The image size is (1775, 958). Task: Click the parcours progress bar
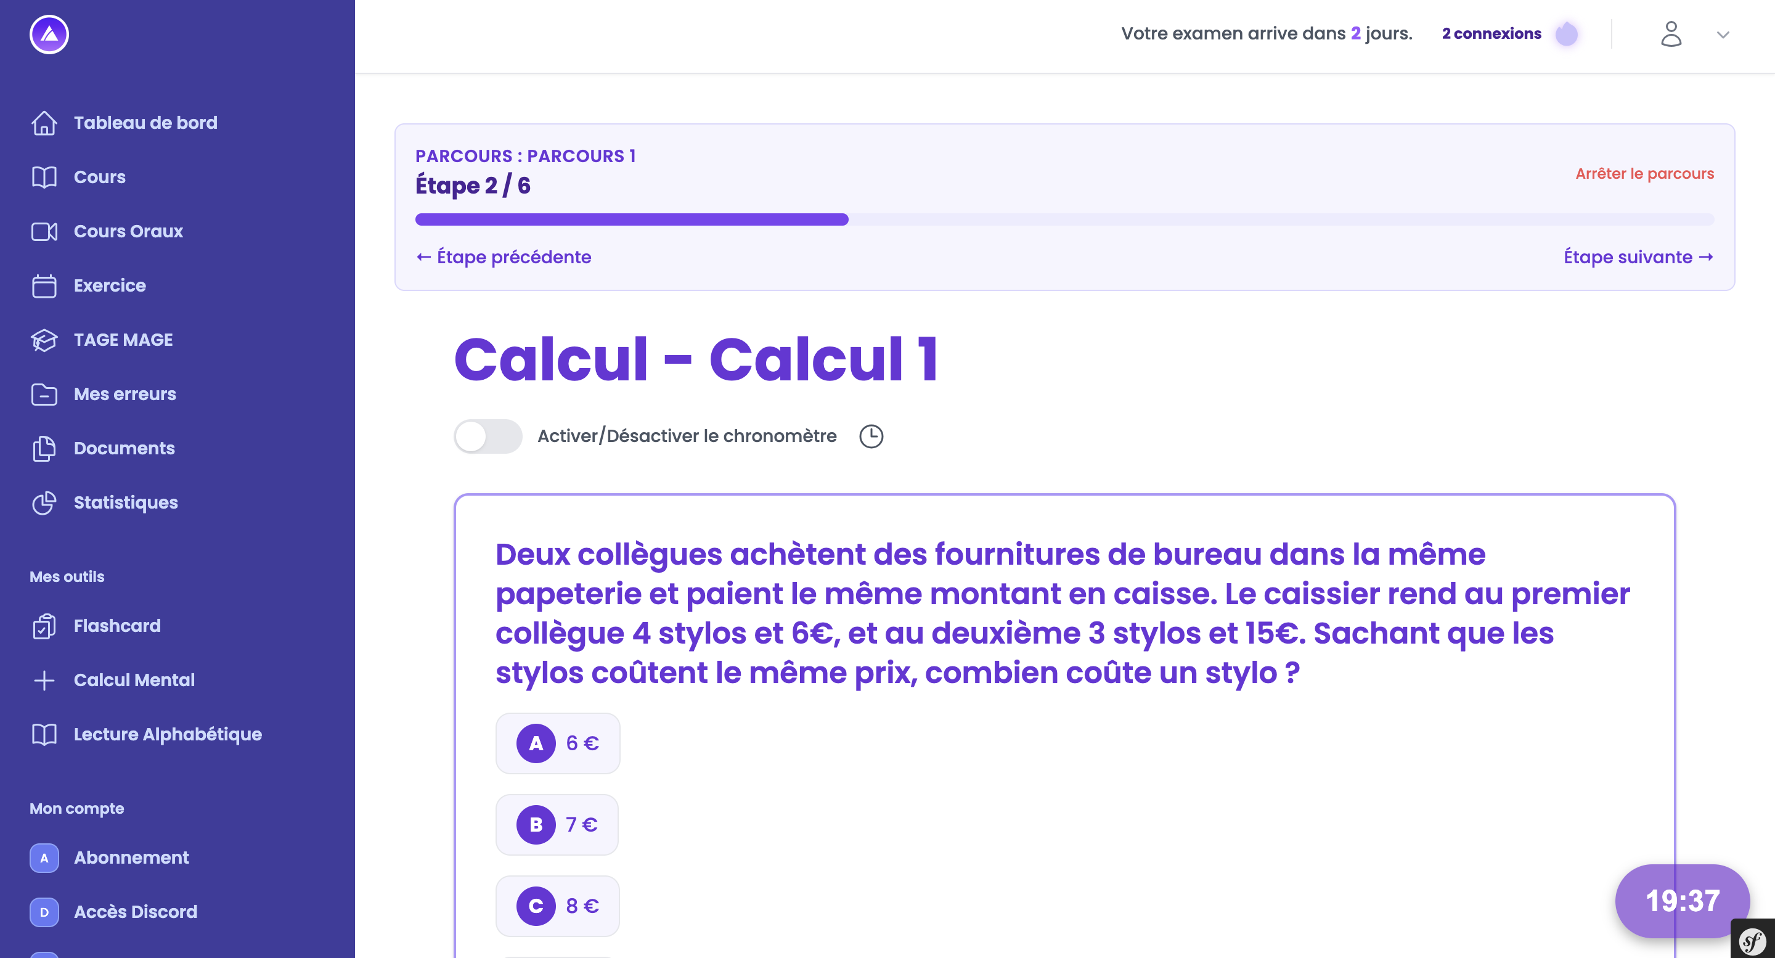point(1064,219)
